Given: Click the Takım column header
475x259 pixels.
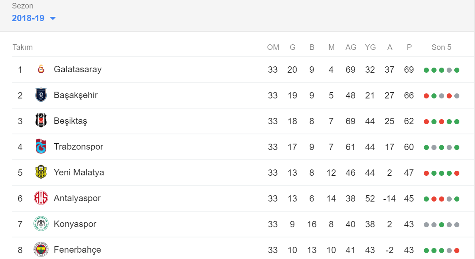Looking at the screenshot, I should (x=22, y=47).
